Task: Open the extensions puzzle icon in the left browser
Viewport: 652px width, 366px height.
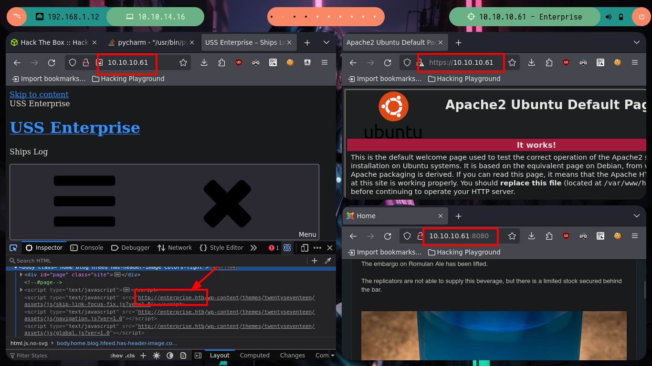Action: click(221, 62)
